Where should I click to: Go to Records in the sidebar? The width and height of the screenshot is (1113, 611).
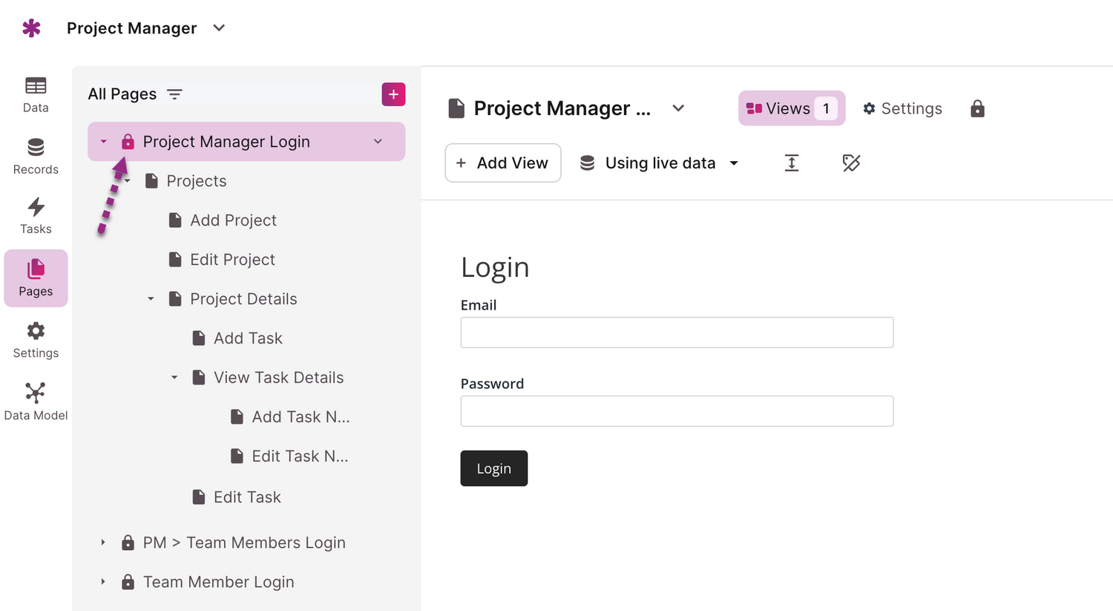click(36, 156)
